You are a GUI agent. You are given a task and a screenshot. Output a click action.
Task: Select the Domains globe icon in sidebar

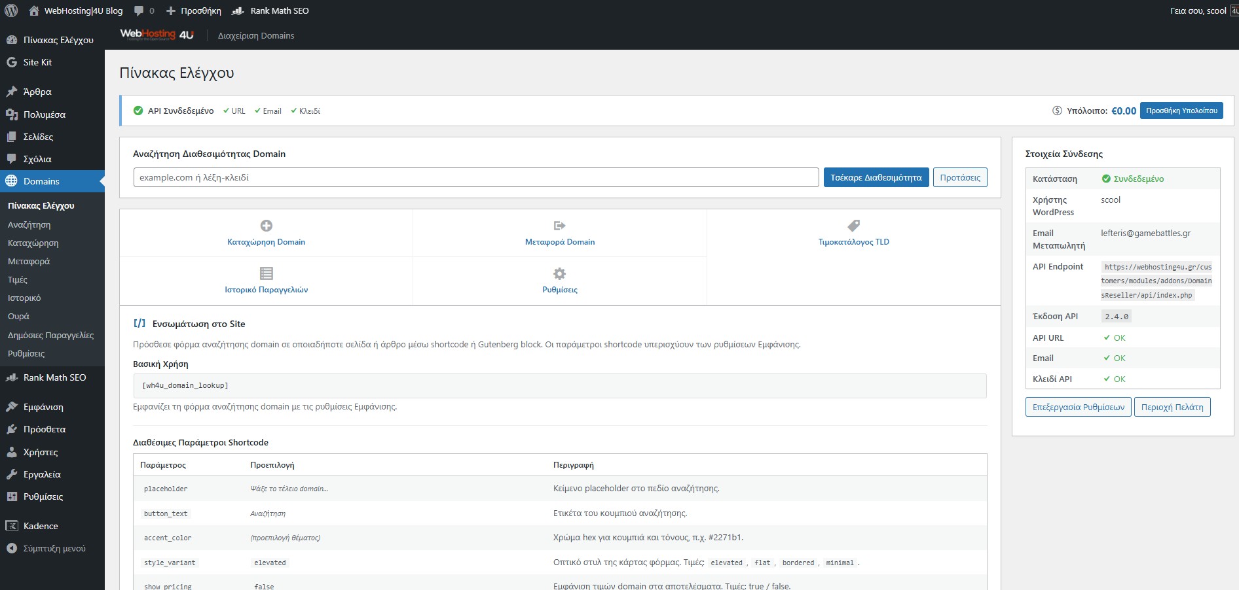pos(11,181)
